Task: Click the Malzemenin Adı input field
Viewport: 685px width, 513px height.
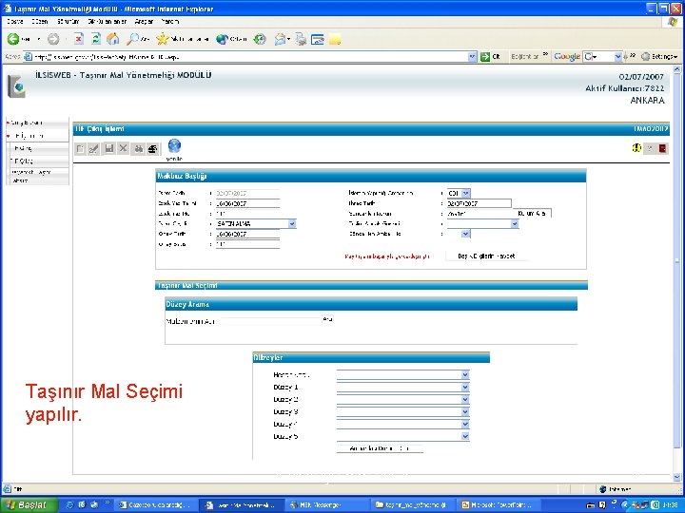Action: 270,321
